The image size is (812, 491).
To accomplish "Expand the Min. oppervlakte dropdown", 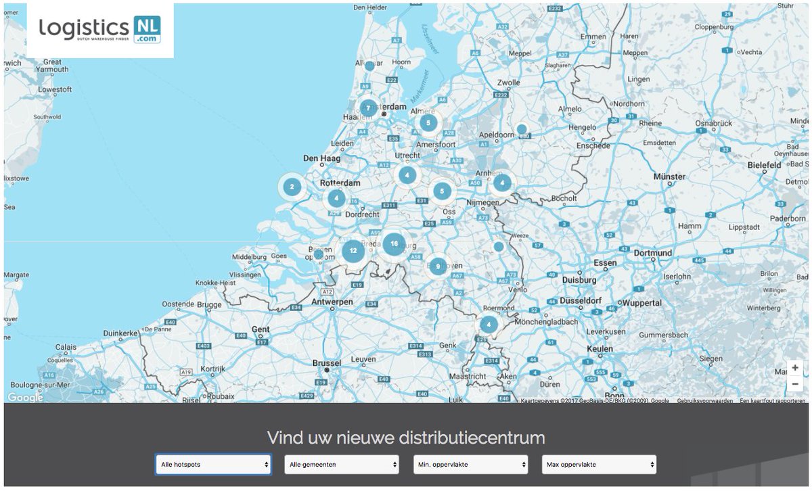I will pyautogui.click(x=471, y=465).
